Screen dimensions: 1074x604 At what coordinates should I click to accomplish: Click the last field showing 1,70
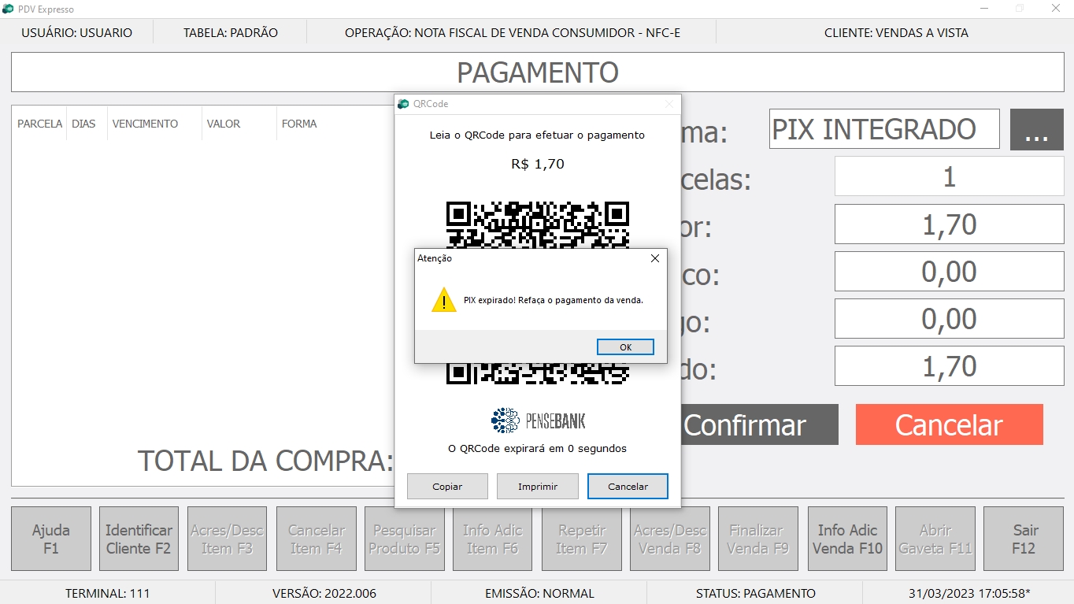coord(949,365)
